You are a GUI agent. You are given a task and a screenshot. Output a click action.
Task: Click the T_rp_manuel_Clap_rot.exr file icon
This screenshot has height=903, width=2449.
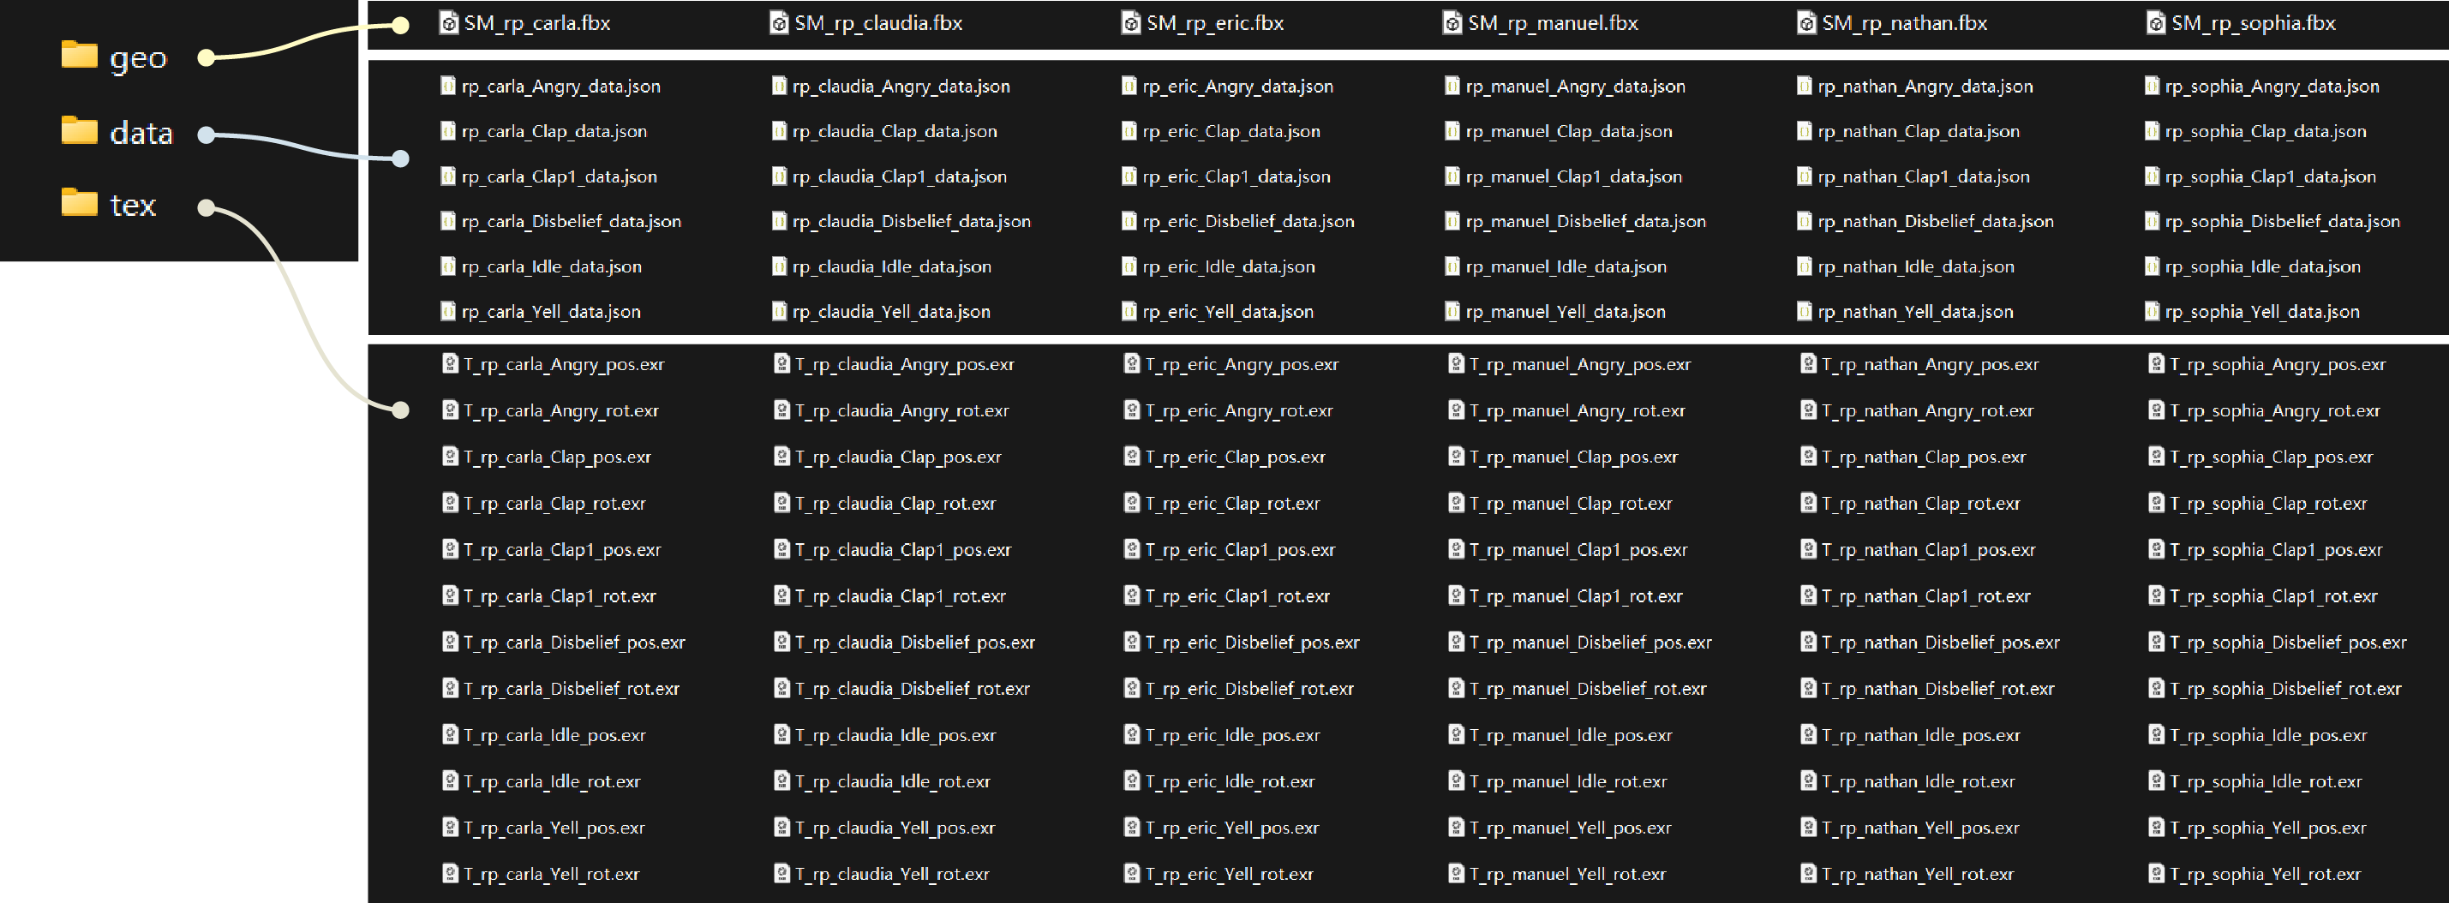(x=1457, y=503)
